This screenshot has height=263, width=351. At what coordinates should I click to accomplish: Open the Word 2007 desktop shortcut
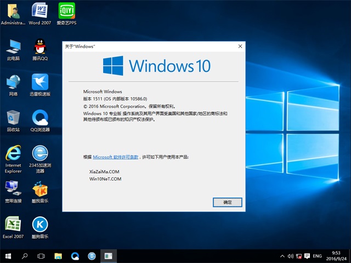(x=39, y=11)
